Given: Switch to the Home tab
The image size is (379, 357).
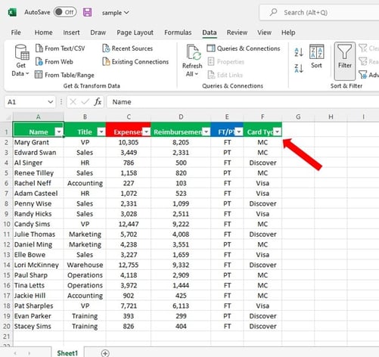Looking at the screenshot, I should click(x=43, y=33).
